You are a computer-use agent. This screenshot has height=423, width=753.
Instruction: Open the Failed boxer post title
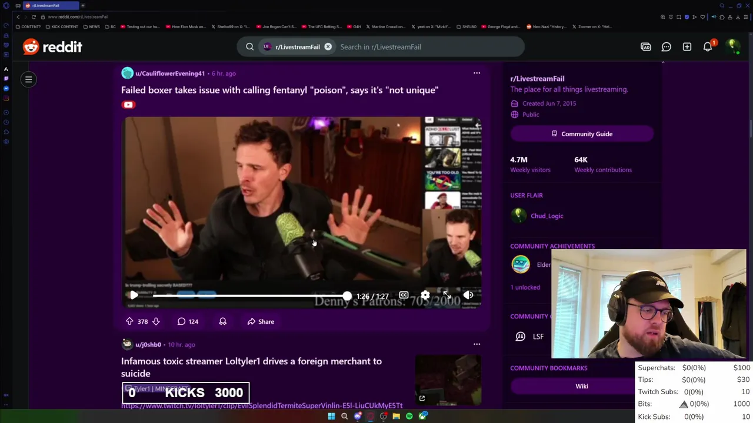point(279,90)
